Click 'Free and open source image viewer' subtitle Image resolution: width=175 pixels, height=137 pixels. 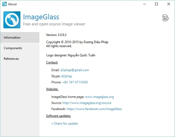coord(54,24)
